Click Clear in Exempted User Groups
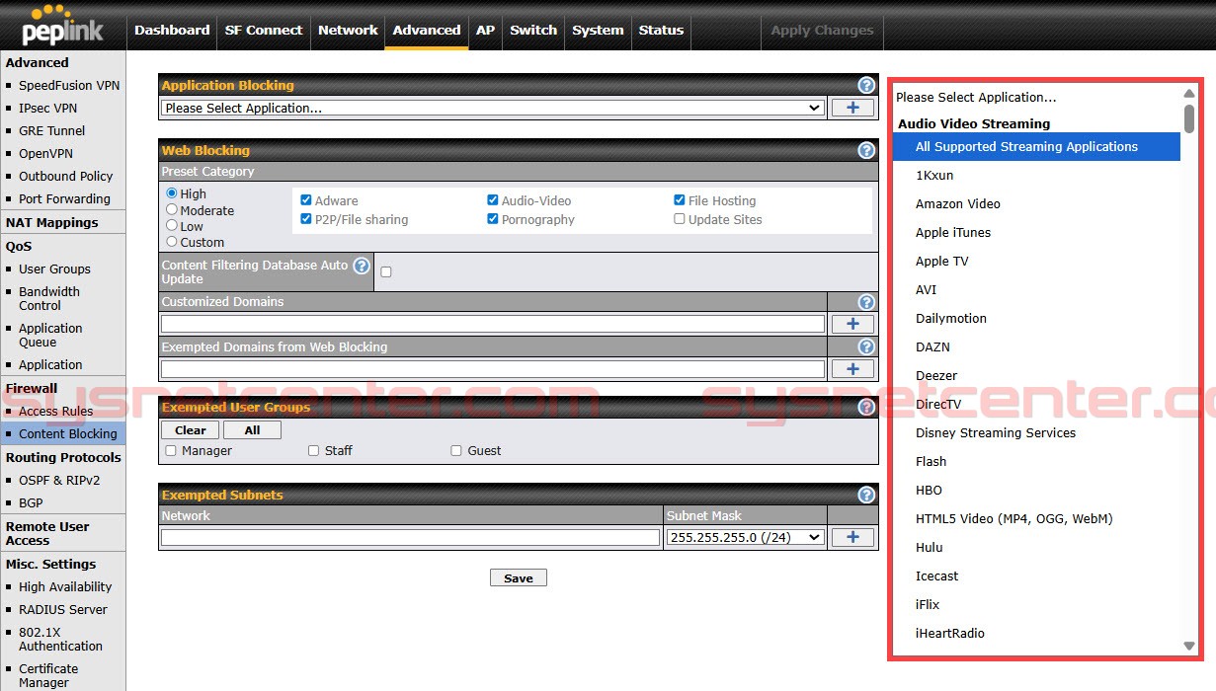Viewport: 1216px width, 691px height. point(191,429)
